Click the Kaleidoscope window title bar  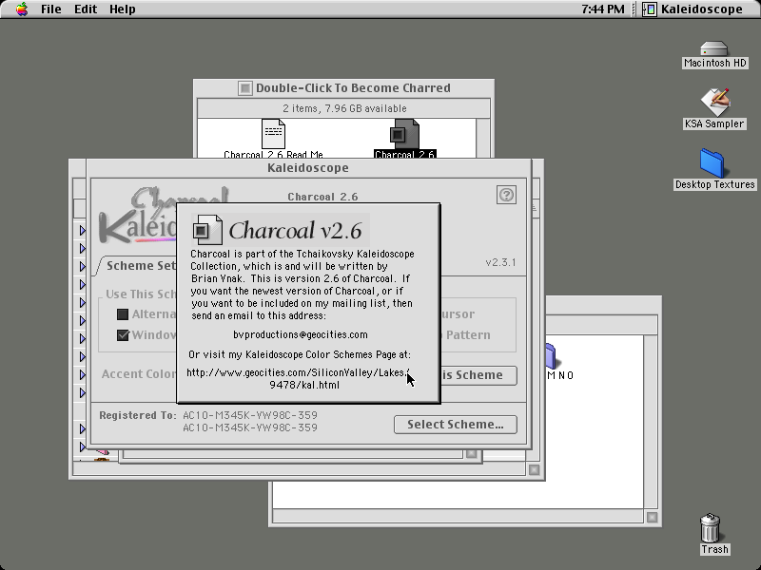[308, 168]
